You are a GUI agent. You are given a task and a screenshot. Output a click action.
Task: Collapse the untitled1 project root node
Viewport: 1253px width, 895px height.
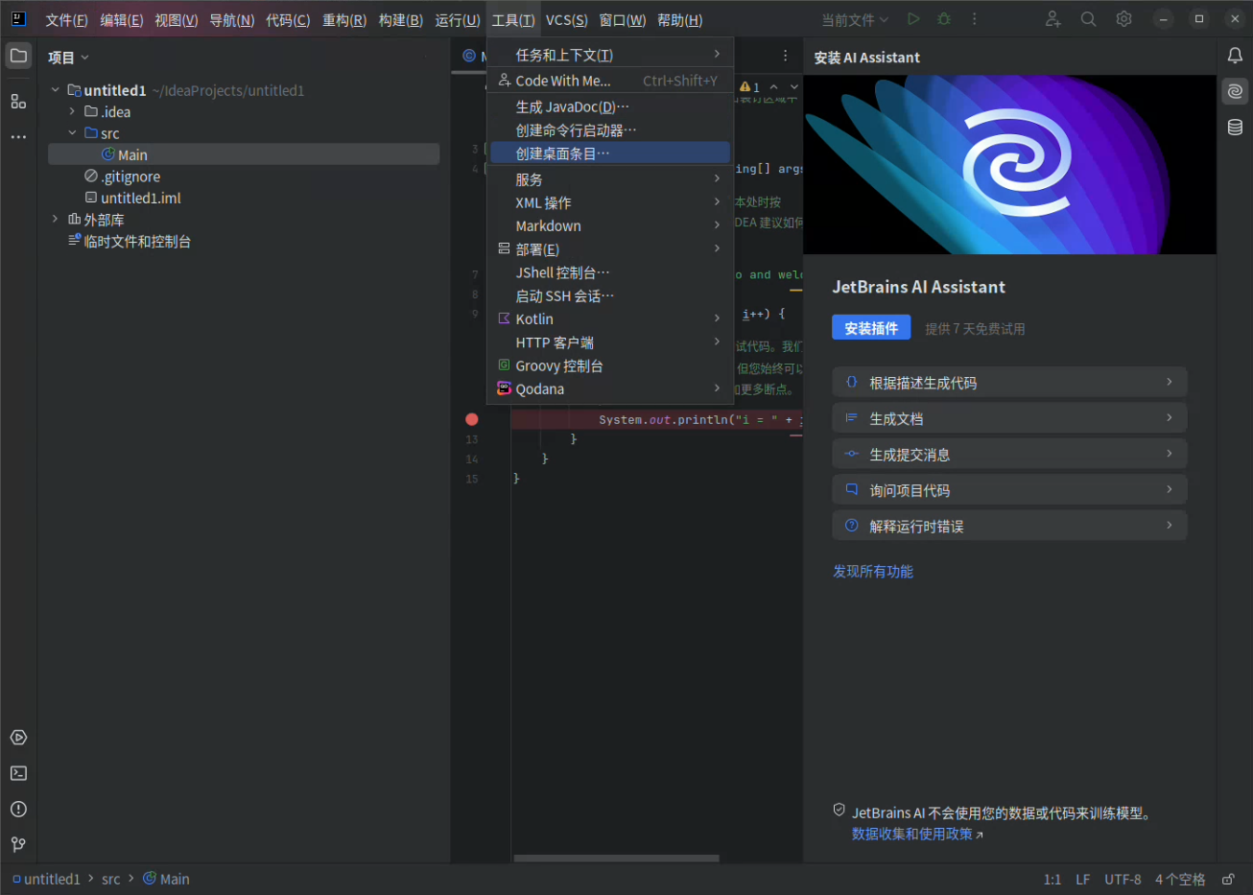coord(56,90)
